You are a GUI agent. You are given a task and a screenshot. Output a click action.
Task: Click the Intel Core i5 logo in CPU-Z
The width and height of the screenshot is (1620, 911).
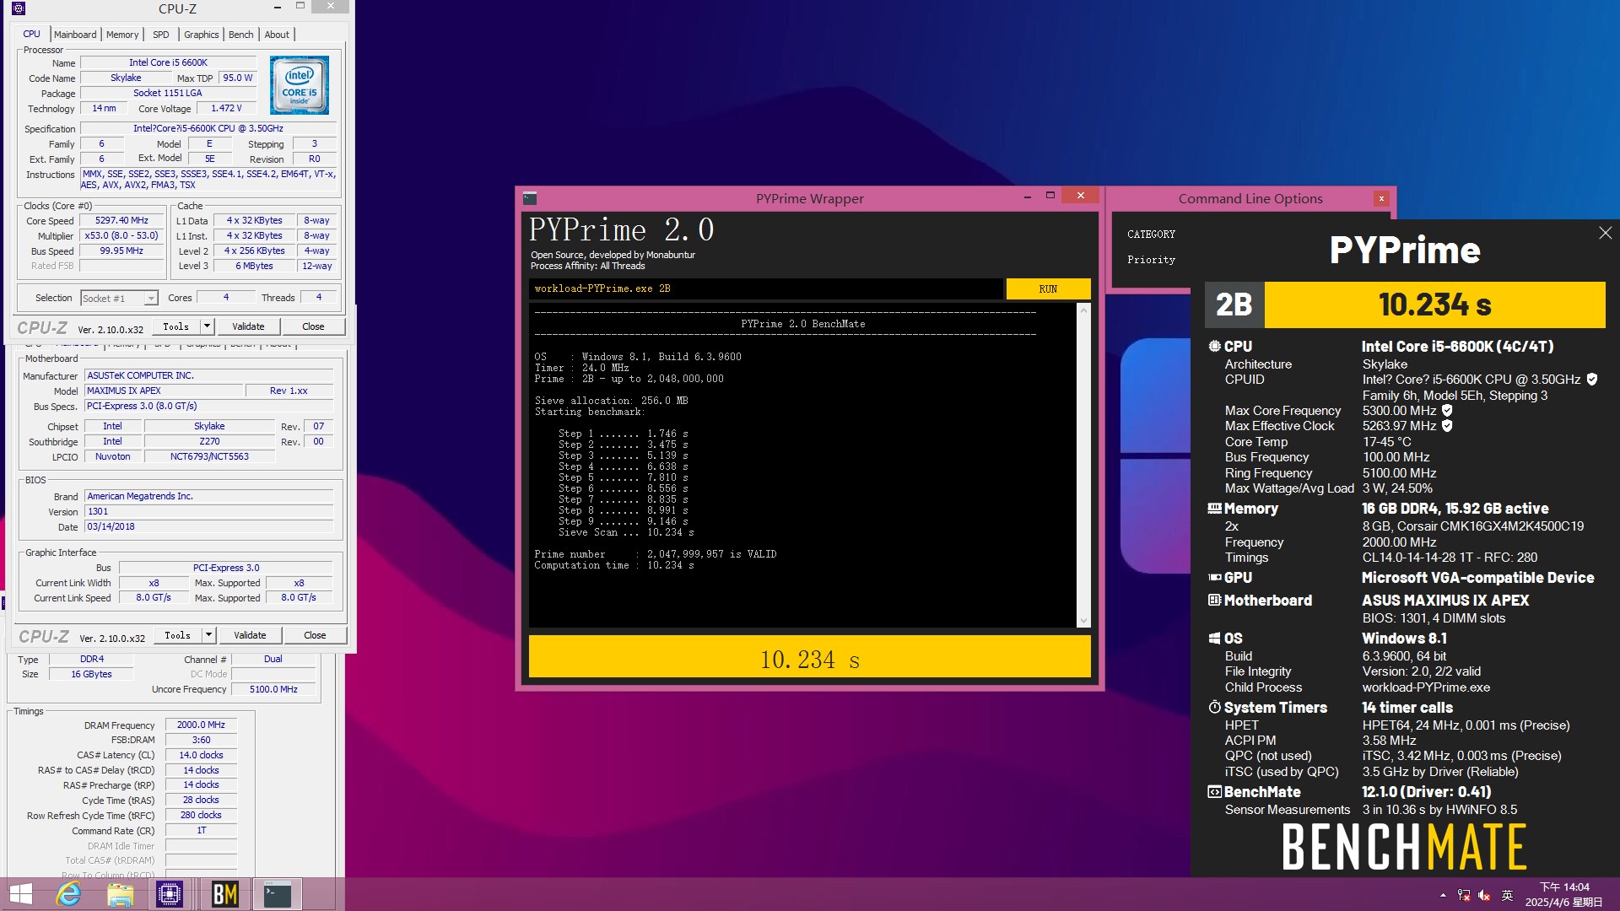(300, 85)
